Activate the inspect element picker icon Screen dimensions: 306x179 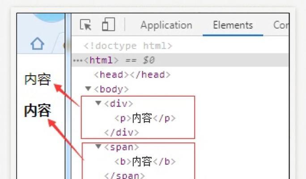[x=86, y=25]
